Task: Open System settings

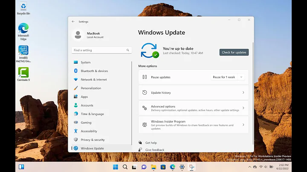Action: pos(101,62)
